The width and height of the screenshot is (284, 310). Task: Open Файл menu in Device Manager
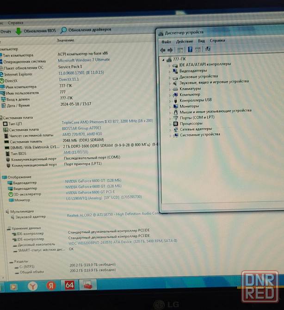166,42
